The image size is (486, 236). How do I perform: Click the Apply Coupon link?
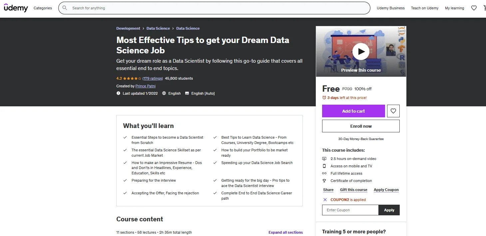[386, 190]
